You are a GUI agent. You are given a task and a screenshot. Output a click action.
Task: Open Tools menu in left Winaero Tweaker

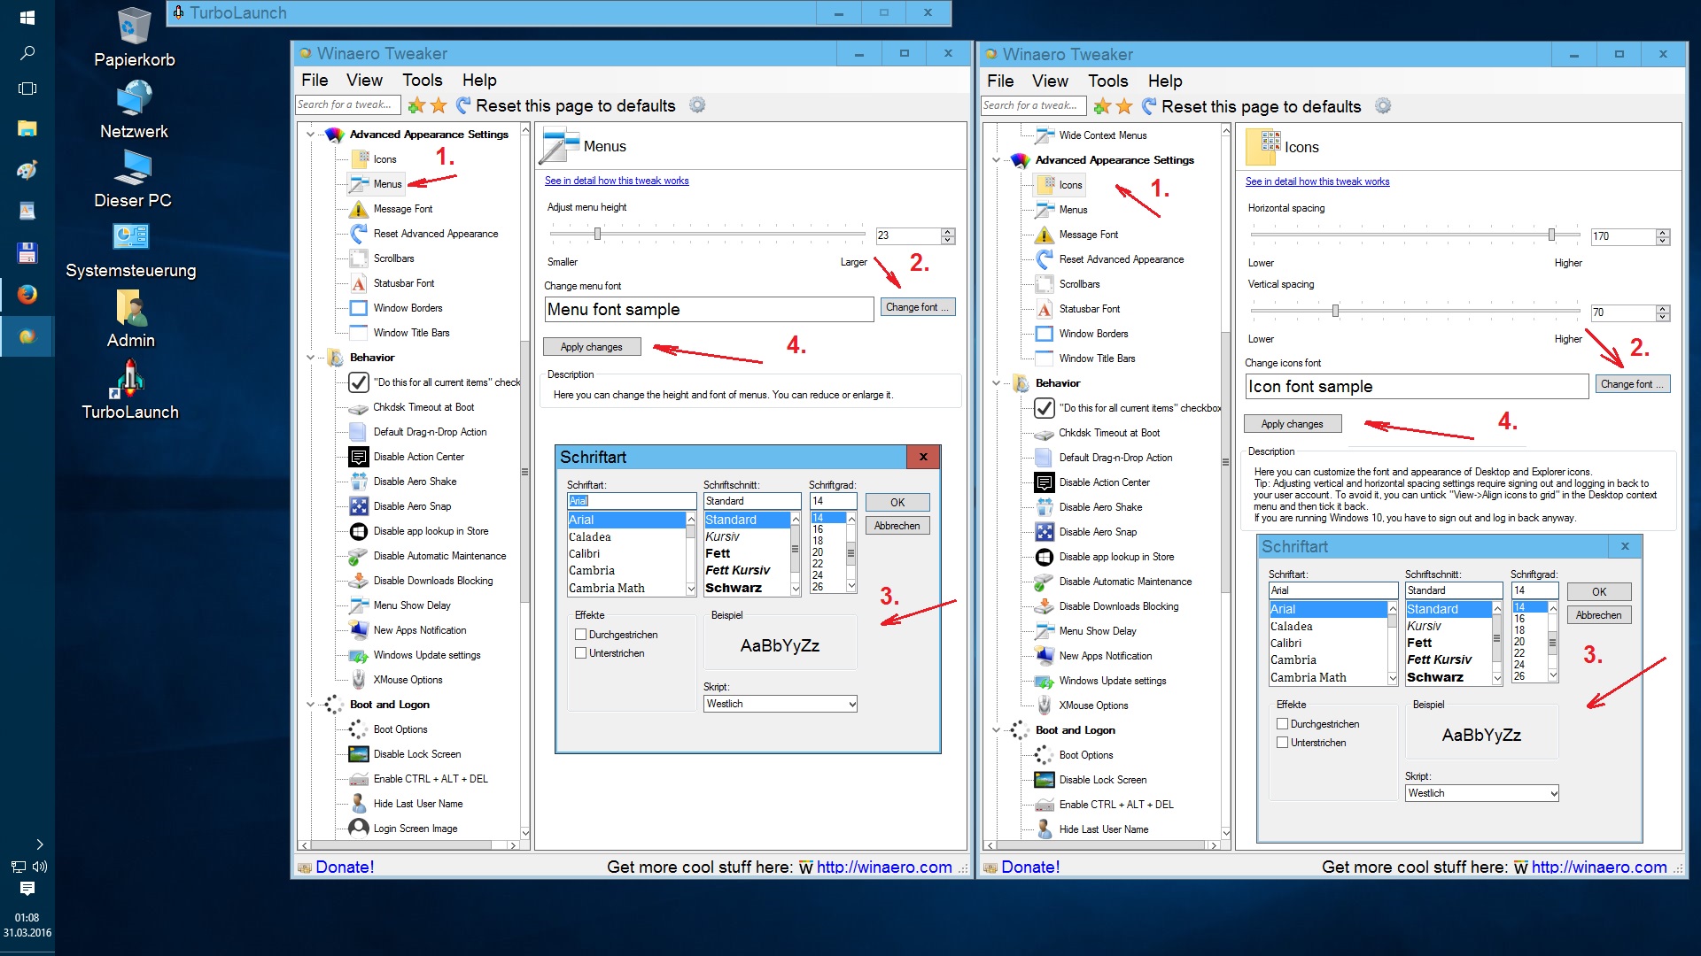click(x=422, y=81)
